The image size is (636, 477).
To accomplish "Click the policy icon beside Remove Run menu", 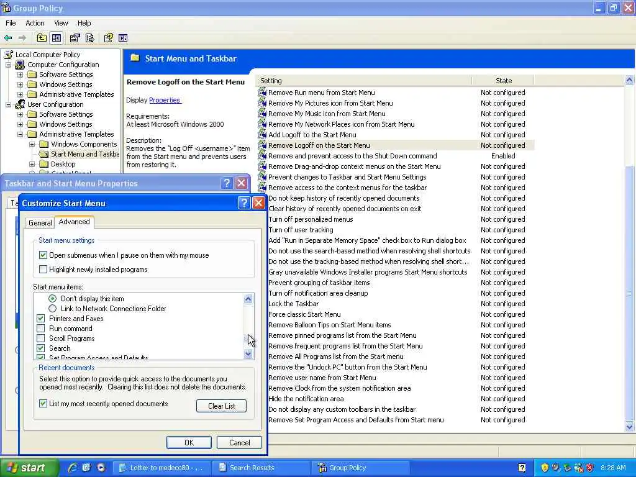I will pyautogui.click(x=263, y=93).
